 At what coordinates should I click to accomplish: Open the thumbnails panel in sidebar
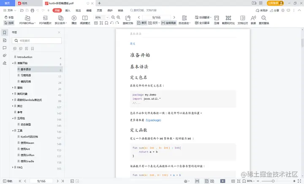5,40
